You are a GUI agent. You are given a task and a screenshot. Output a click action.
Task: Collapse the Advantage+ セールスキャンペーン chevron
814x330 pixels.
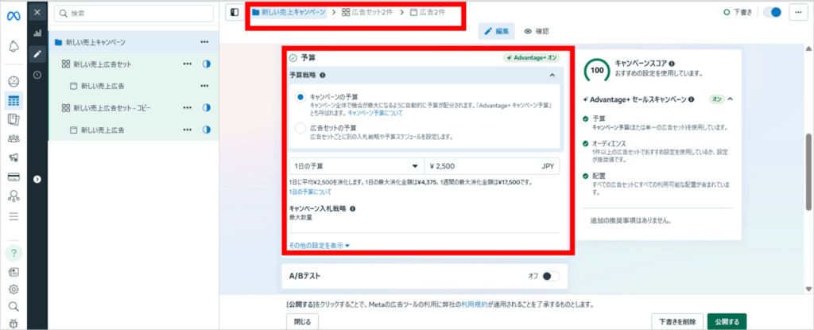coord(730,99)
